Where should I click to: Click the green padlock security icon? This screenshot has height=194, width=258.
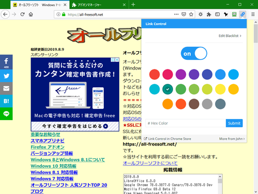(x=63, y=15)
